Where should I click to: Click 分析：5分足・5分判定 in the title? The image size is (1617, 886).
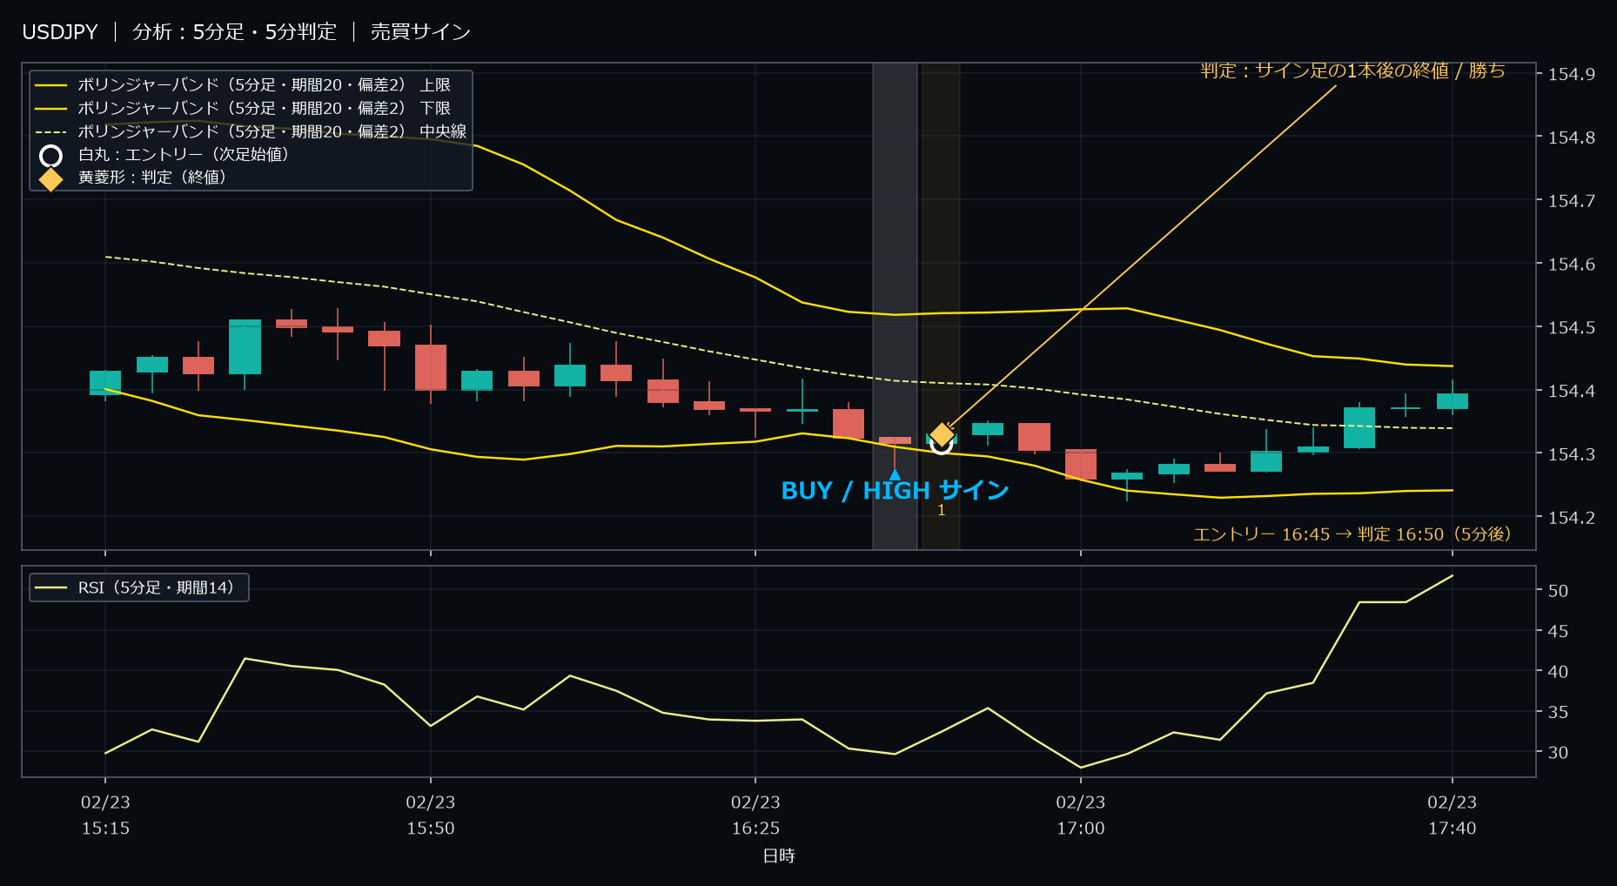click(234, 32)
